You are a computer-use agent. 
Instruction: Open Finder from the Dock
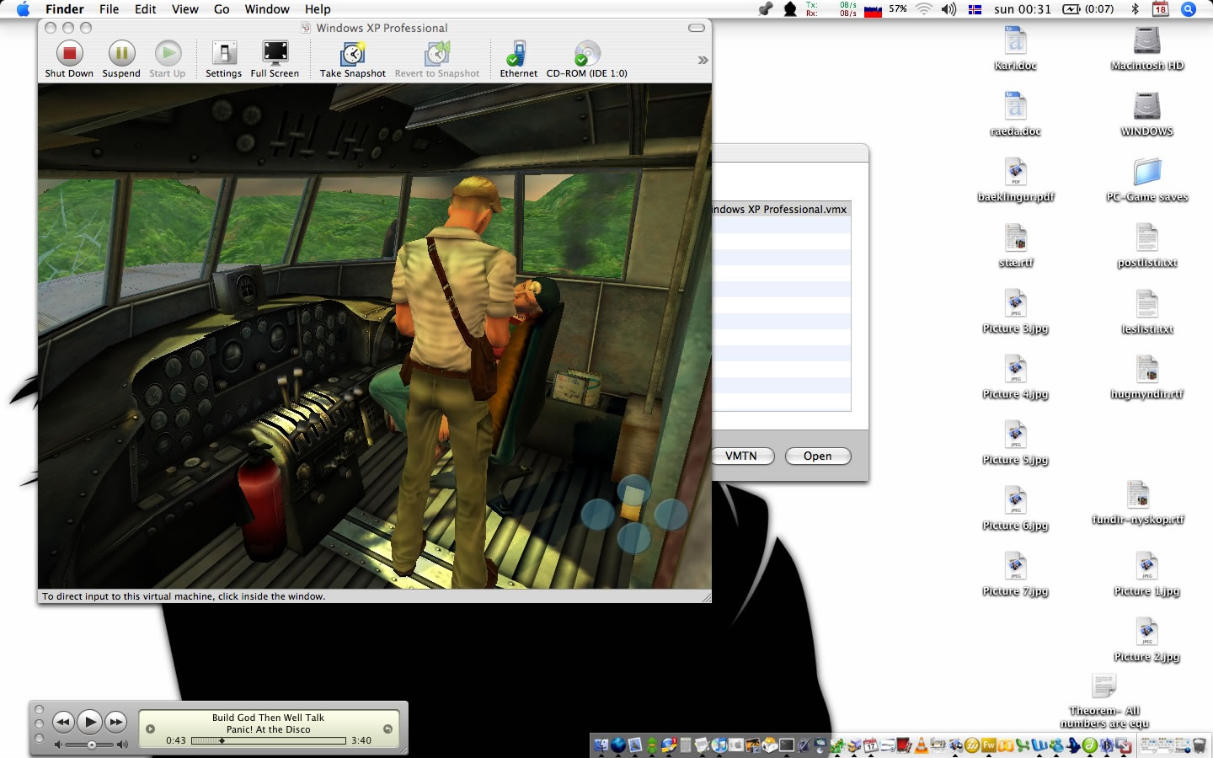pyautogui.click(x=601, y=745)
